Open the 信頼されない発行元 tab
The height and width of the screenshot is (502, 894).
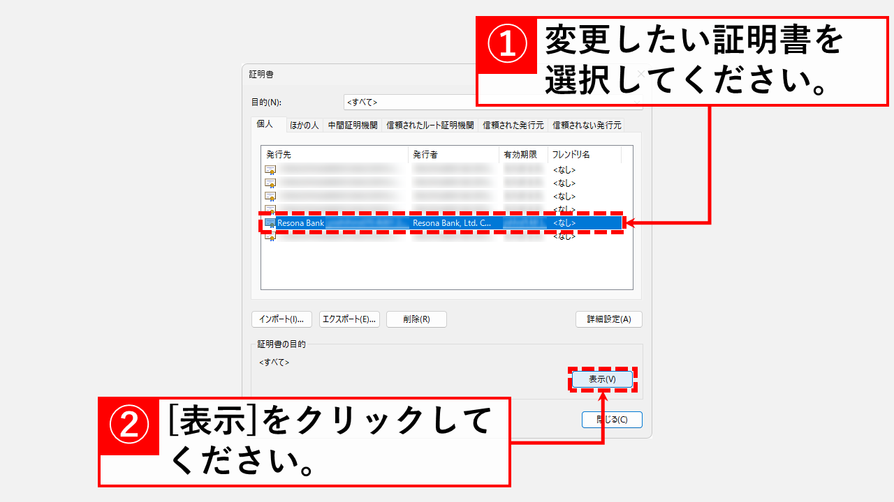tap(587, 124)
